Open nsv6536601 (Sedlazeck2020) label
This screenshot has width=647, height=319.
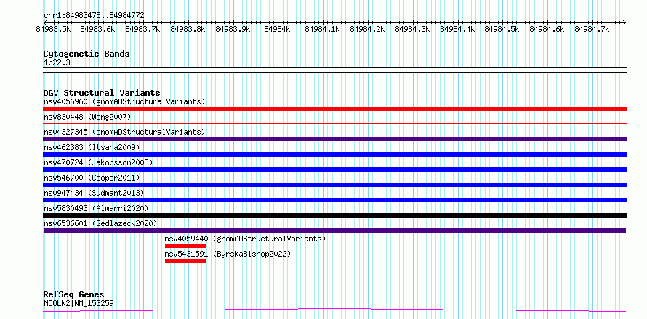(100, 223)
